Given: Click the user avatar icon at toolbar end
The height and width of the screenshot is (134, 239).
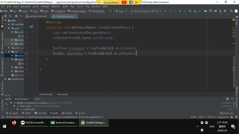Looking at the screenshot, I should [x=236, y=11].
